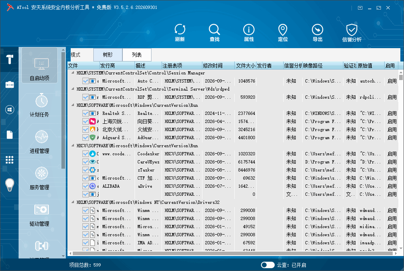
Task: Open 驱动管理 driver management
Action: 40,215
